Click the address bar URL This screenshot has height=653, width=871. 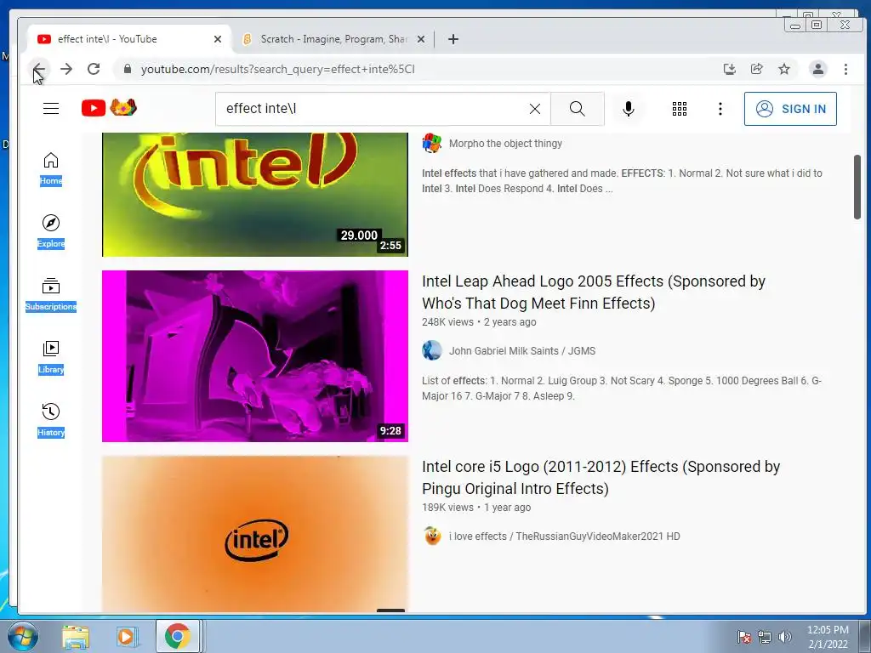click(278, 70)
